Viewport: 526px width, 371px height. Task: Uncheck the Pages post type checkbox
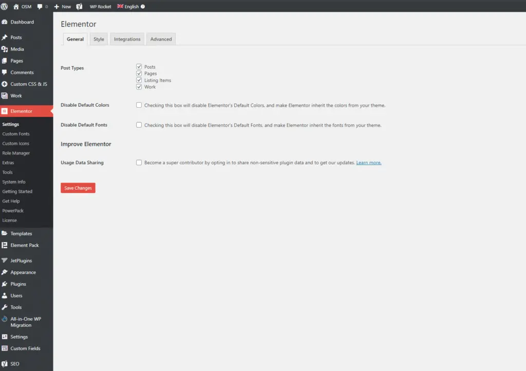click(139, 73)
